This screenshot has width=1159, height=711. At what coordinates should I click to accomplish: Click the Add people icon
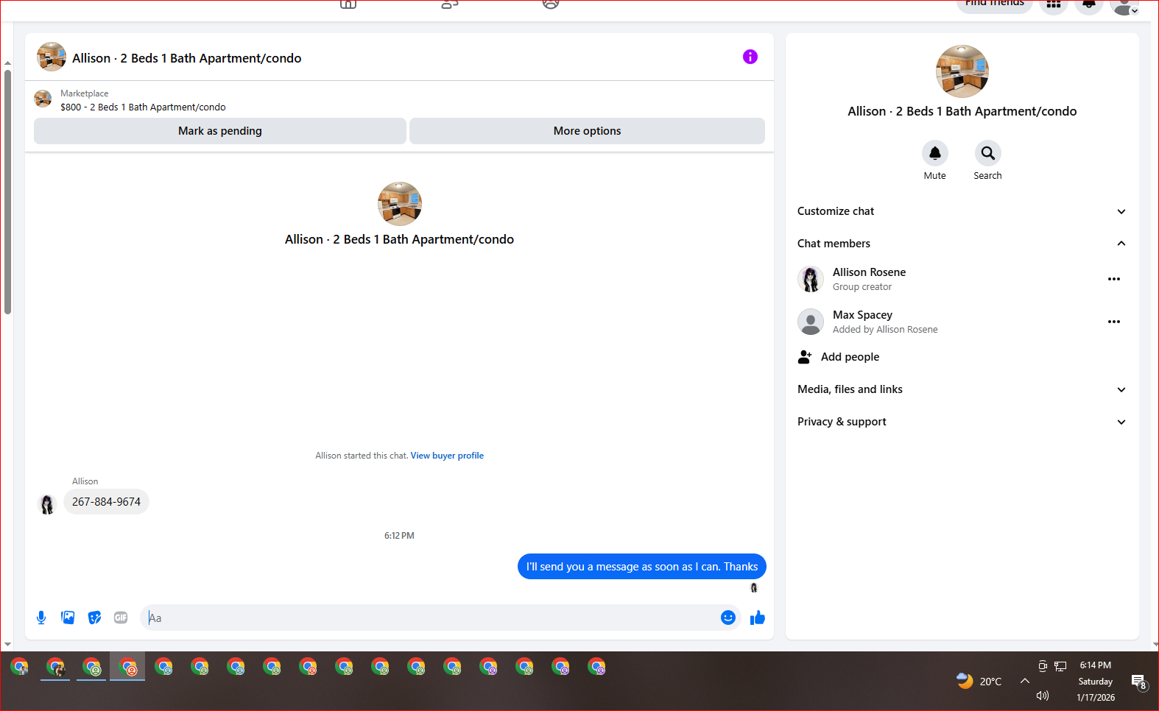pyautogui.click(x=805, y=357)
